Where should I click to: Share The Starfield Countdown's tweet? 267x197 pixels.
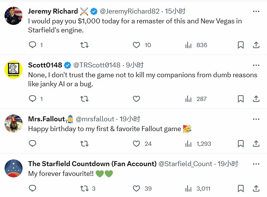tap(256, 188)
